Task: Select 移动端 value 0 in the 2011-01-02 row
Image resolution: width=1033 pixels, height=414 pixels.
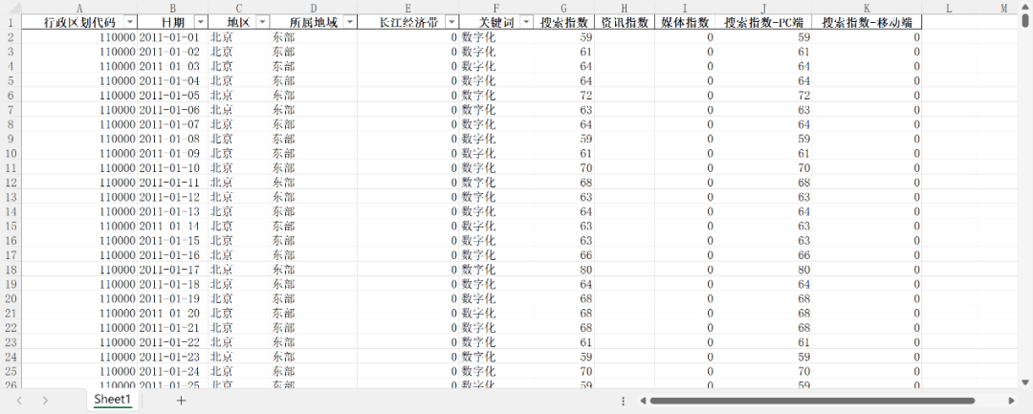Action: pos(867,52)
